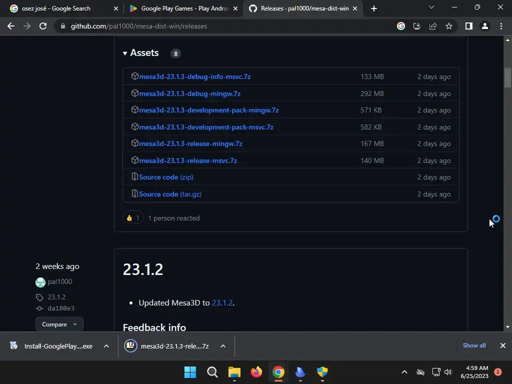The height and width of the screenshot is (384, 512).
Task: Show all downloads
Action: pos(474,345)
